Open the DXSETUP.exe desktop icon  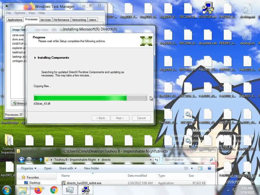pos(208,10)
